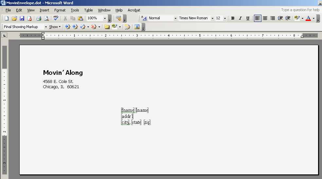Click the Type a question for help box
Image resolution: width=322 pixels, height=179 pixels.
pos(300,10)
